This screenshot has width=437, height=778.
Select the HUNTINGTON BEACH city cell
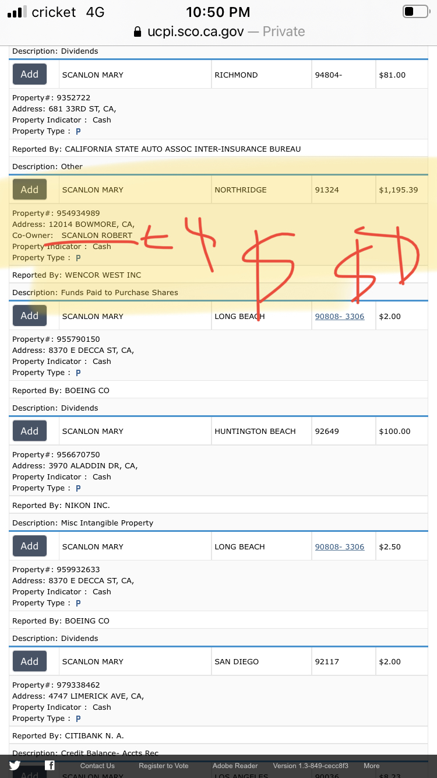point(261,431)
